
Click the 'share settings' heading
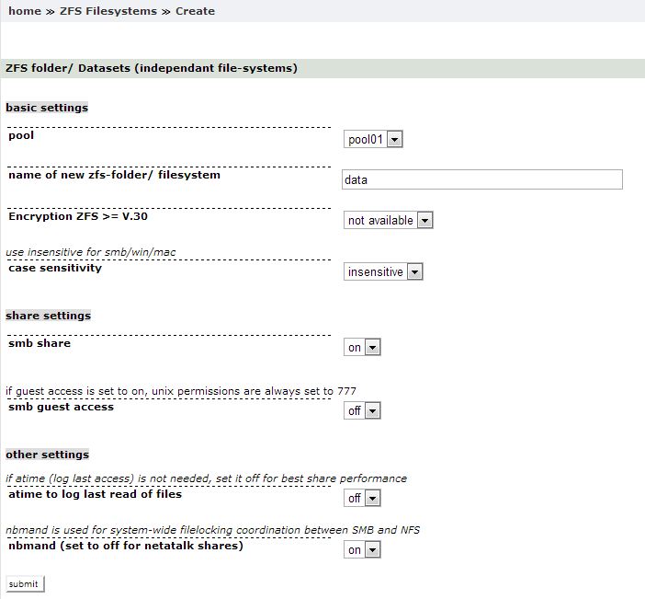tap(49, 316)
